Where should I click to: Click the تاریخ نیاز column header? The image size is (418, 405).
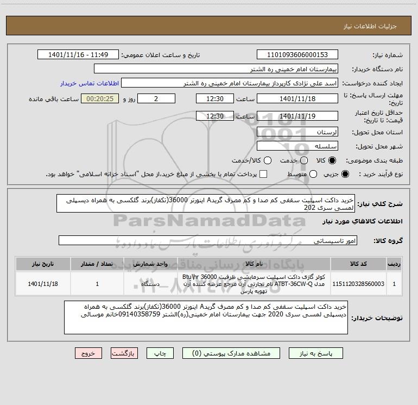(x=43, y=264)
